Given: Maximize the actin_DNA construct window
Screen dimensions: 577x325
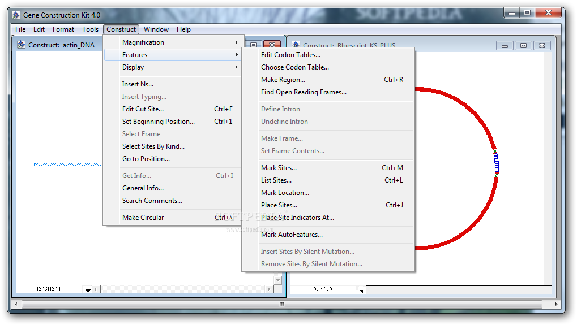Looking at the screenshot, I should [254, 45].
